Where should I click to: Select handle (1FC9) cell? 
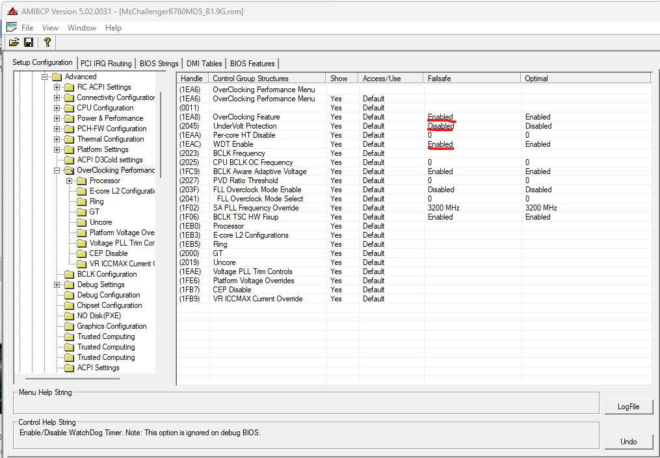[x=189, y=172]
